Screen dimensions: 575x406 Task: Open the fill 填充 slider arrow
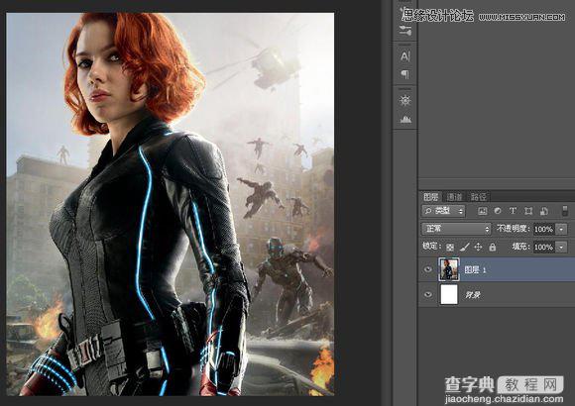click(561, 247)
